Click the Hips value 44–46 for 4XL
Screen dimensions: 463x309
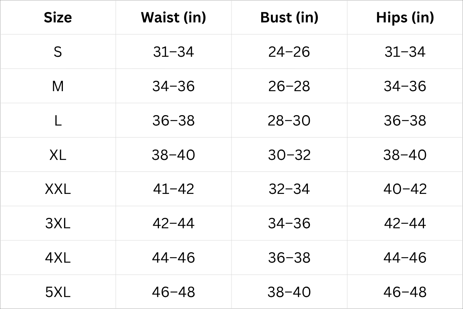[405, 258]
